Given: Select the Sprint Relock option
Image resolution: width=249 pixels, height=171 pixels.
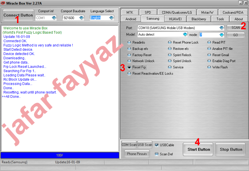Looking at the screenshot, I should [x=180, y=55].
